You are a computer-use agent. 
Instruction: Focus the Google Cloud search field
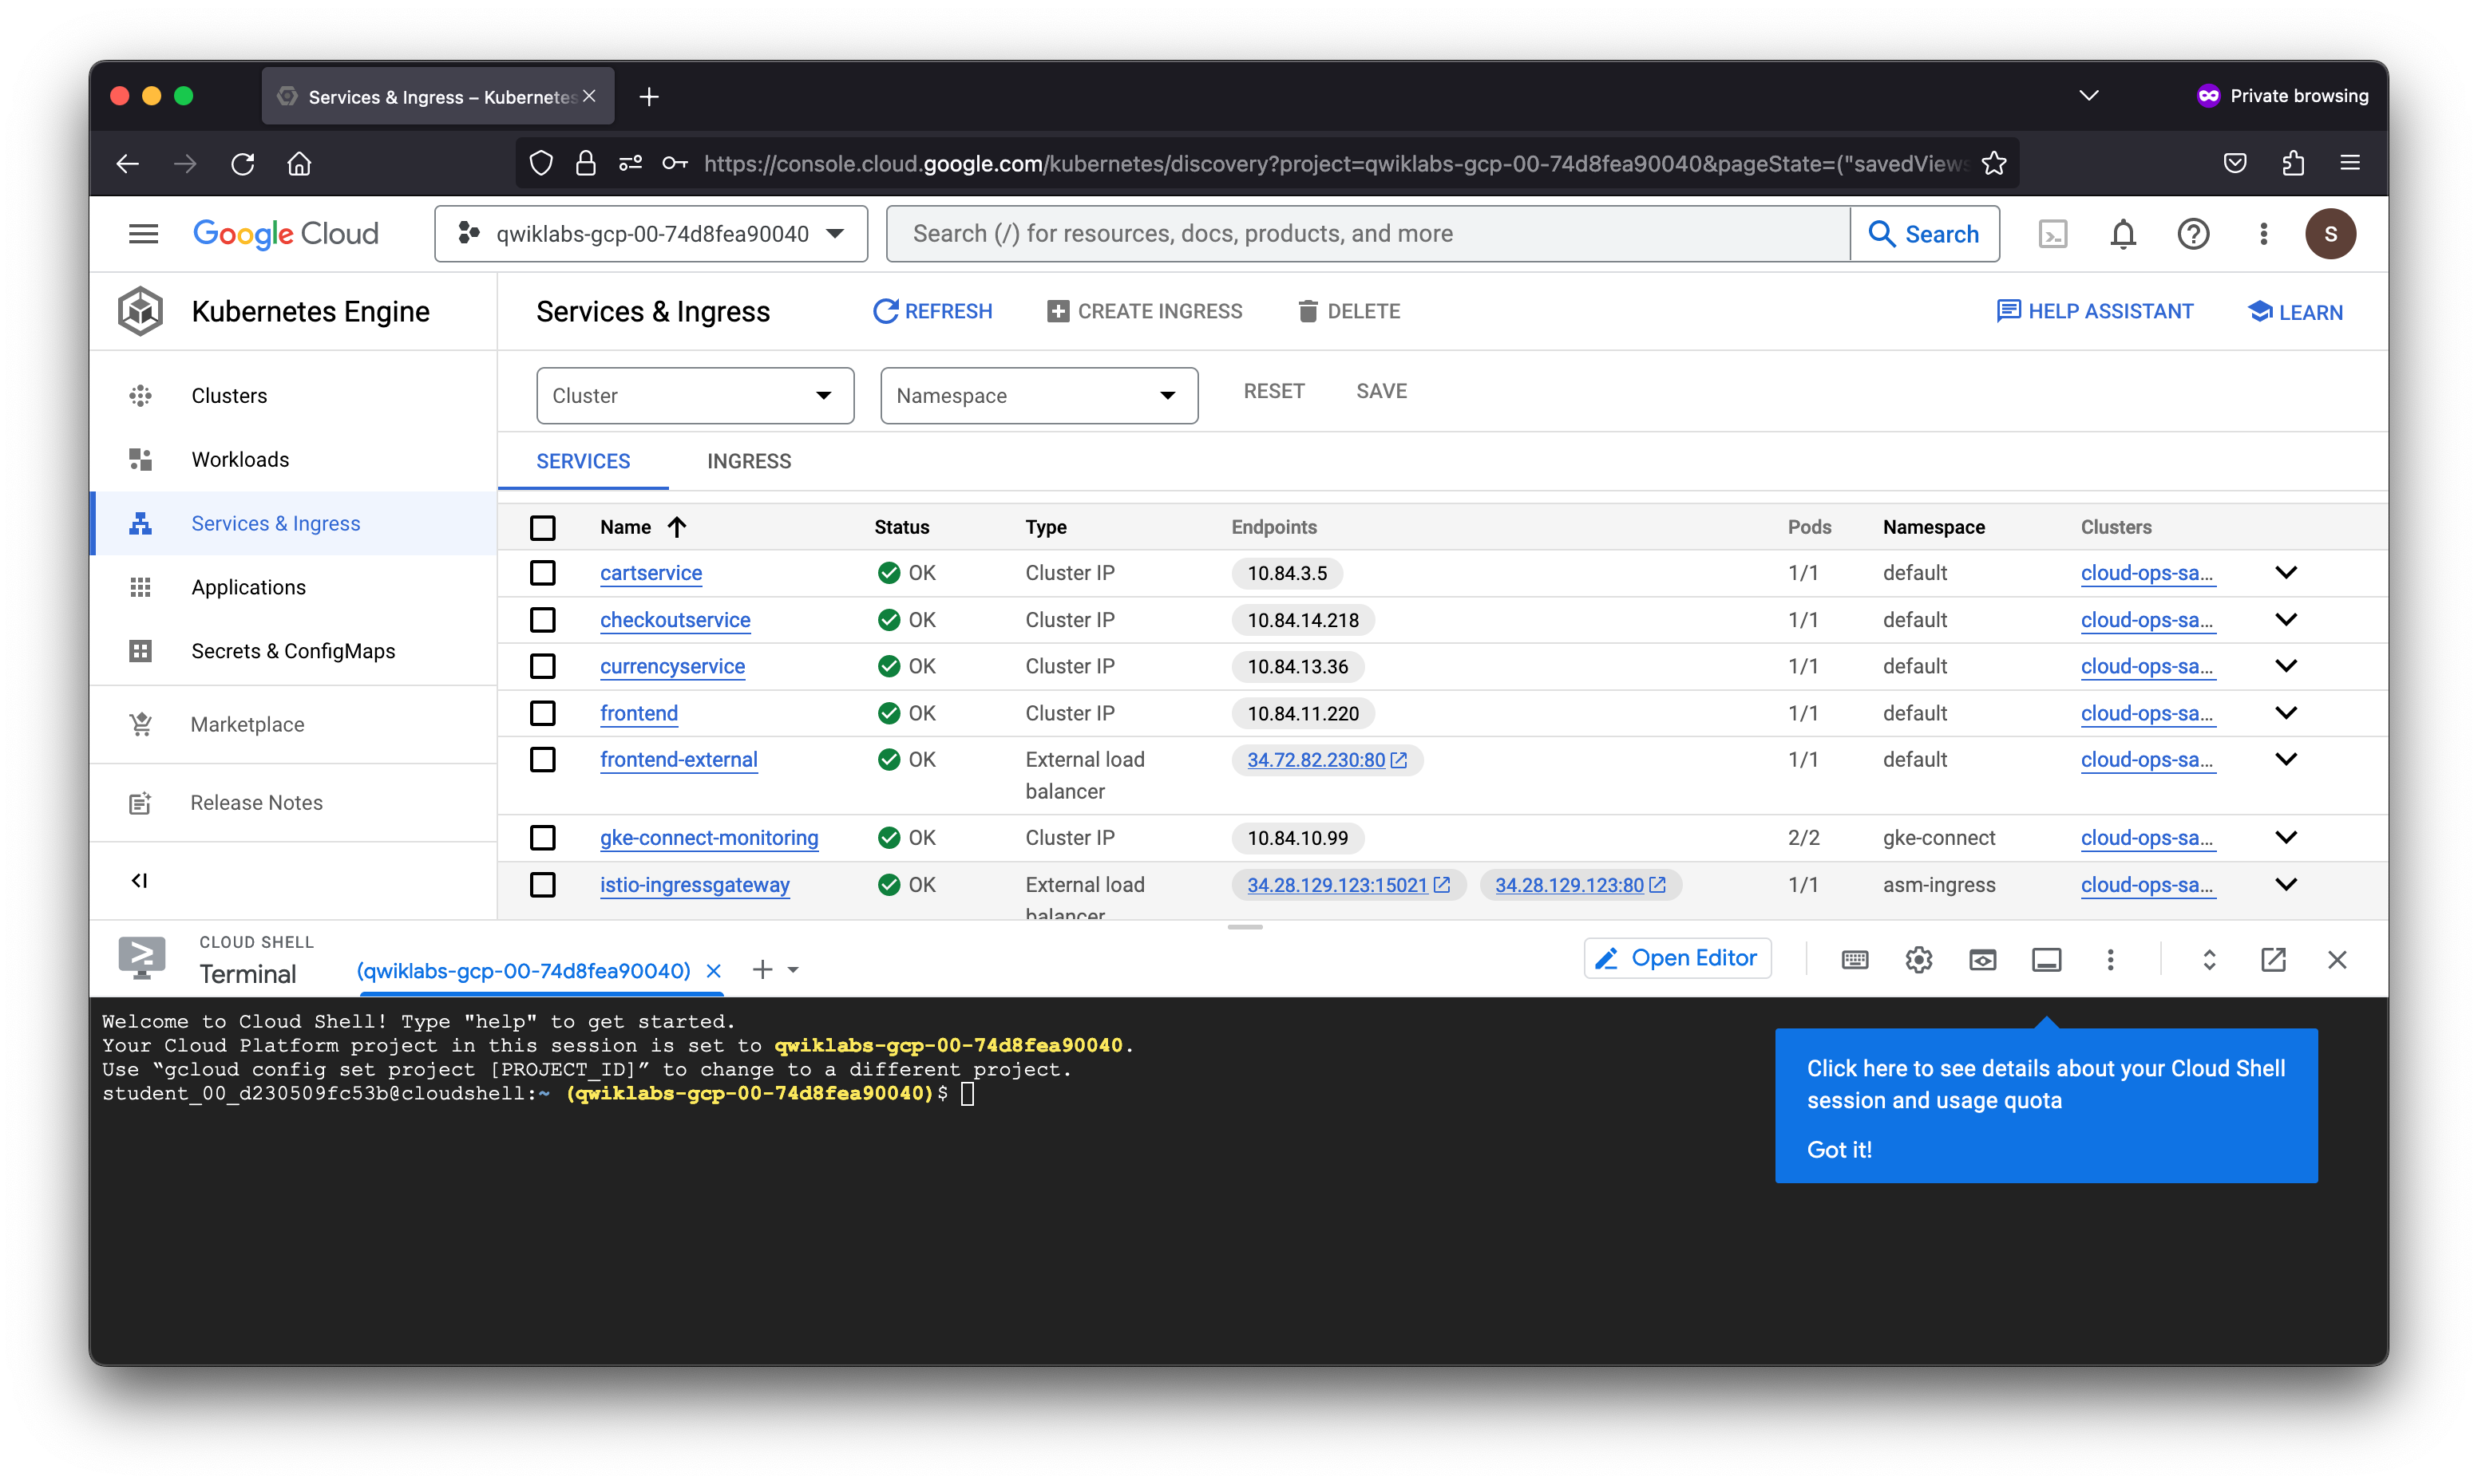coord(1367,234)
